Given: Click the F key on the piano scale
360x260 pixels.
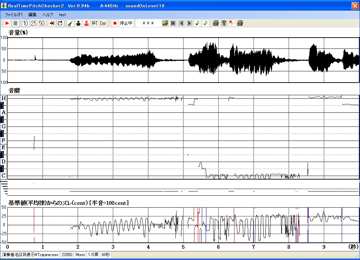Looking at the screenshot, I should pyautogui.click(x=4, y=140).
